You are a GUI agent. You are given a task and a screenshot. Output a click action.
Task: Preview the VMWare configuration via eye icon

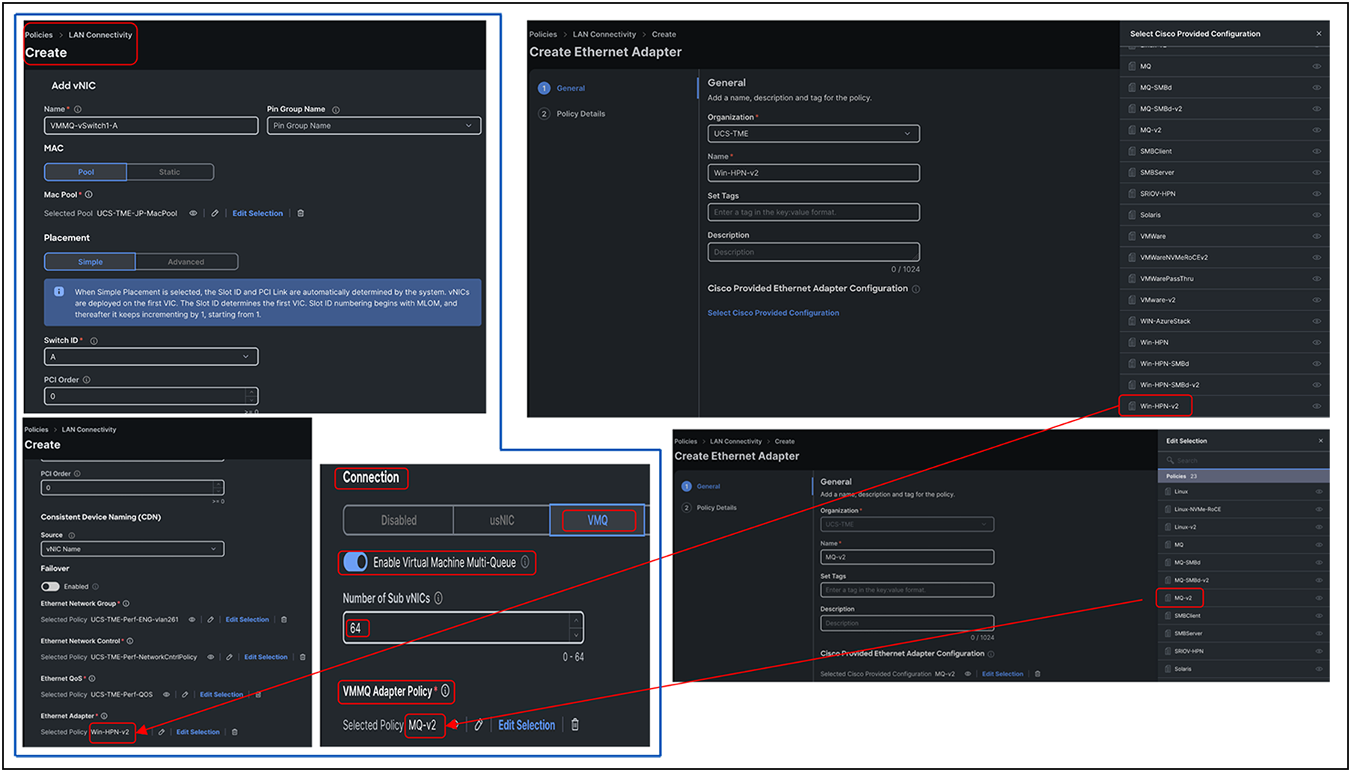point(1317,236)
